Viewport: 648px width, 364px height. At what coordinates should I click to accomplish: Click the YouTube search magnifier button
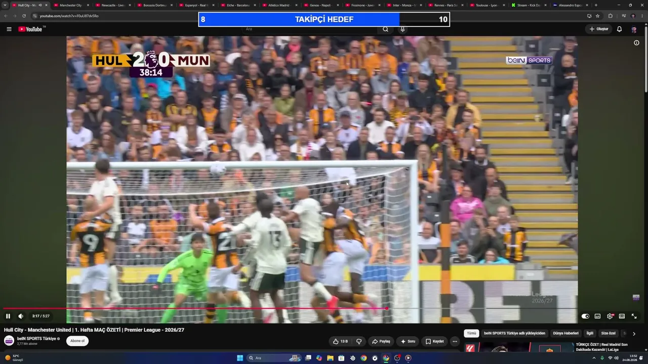[386, 29]
